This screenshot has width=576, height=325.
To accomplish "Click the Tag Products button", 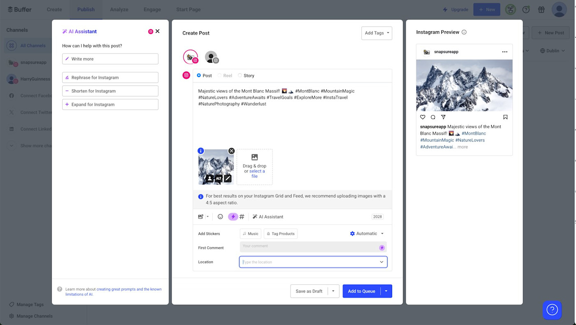I will click(x=281, y=234).
